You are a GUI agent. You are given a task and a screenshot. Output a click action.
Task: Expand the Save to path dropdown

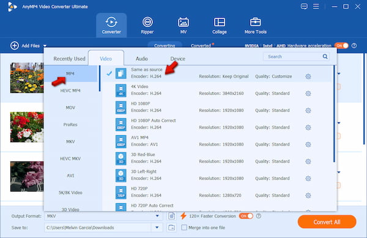point(157,228)
